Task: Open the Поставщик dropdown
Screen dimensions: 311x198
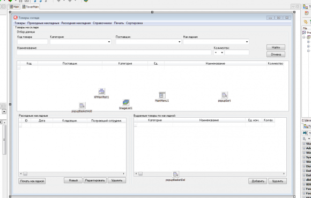Action: click(179, 42)
